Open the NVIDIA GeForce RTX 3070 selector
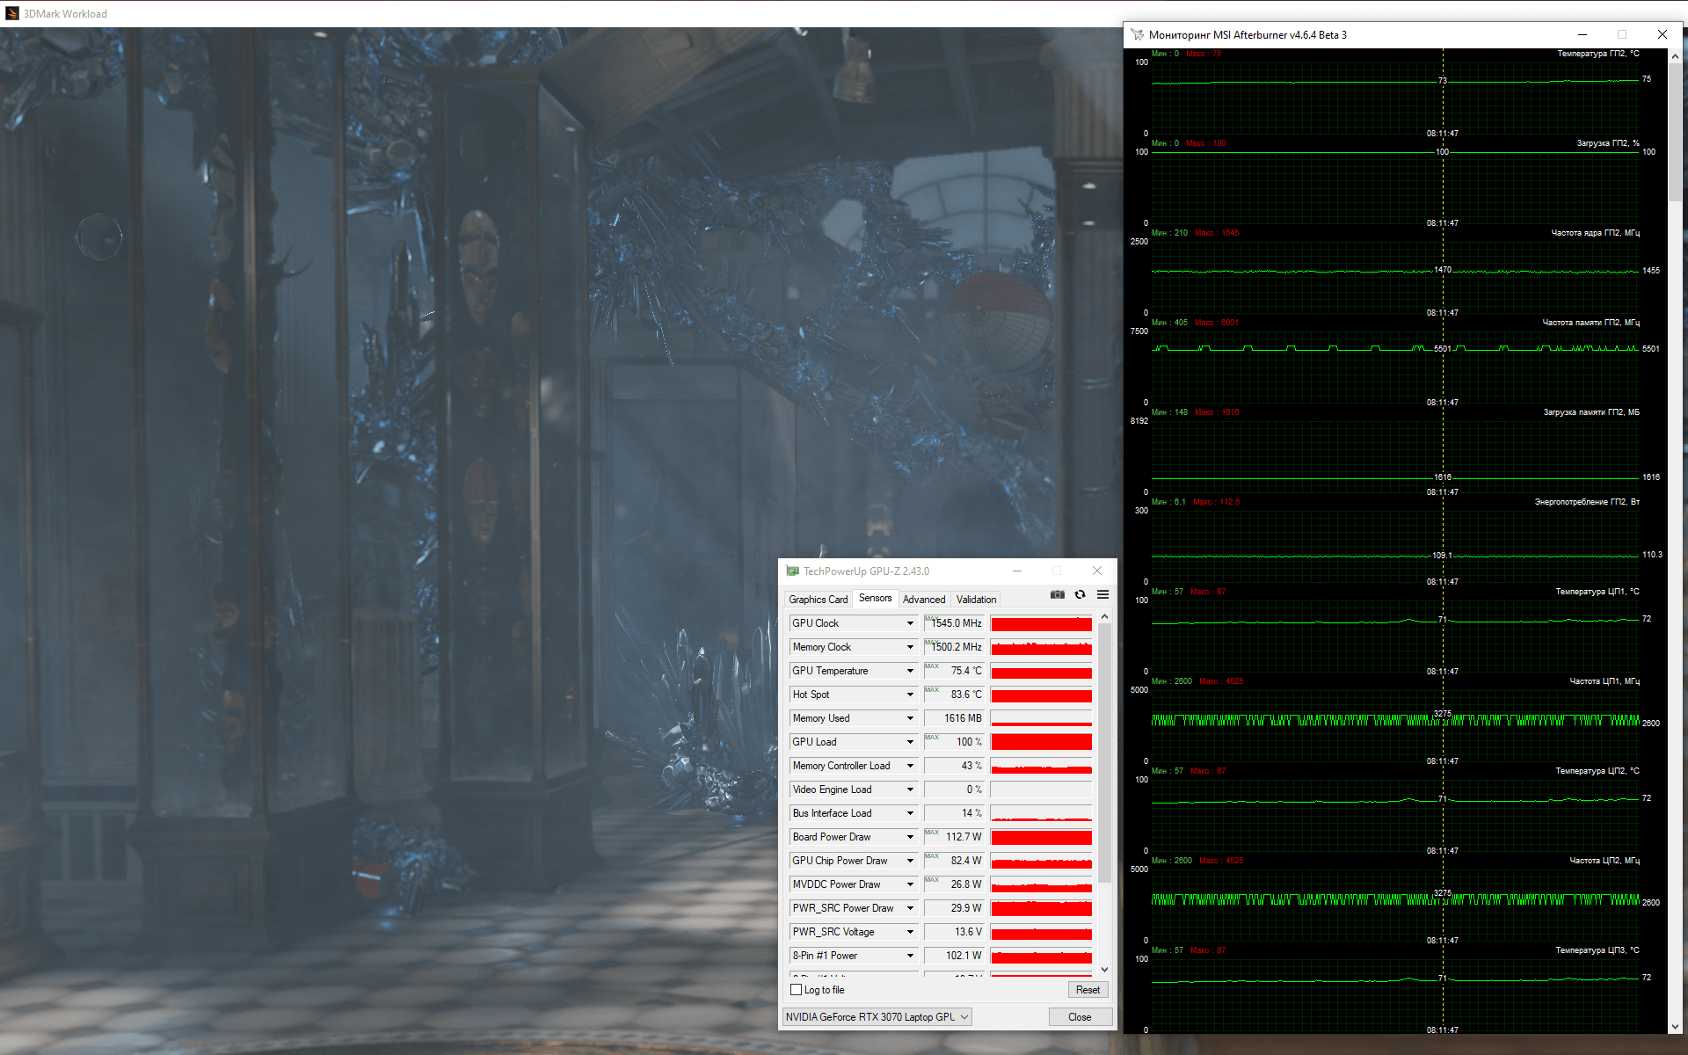The height and width of the screenshot is (1055, 1688). click(x=877, y=1017)
